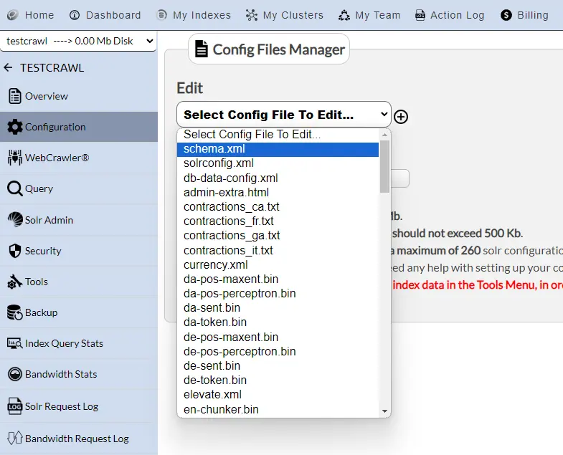Click the Backup database icon

[x=14, y=312]
